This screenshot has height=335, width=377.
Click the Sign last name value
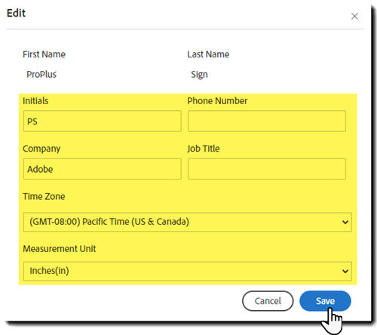point(199,75)
